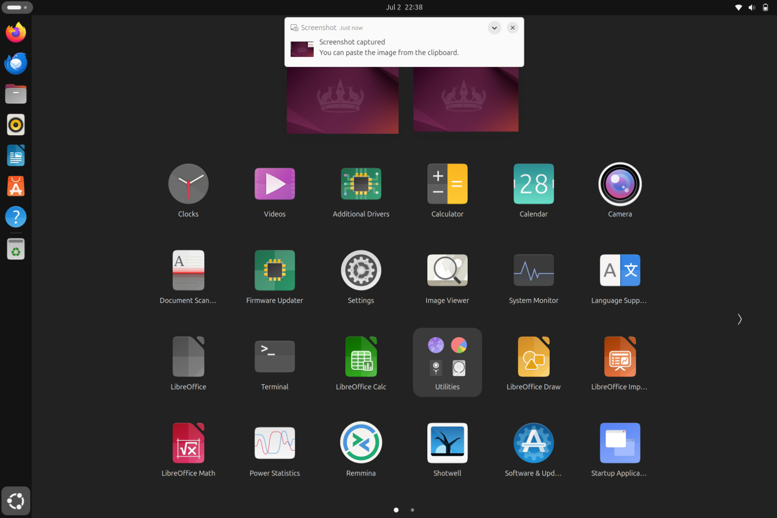Select the right workspace thumbnail
777x518 pixels.
466,99
